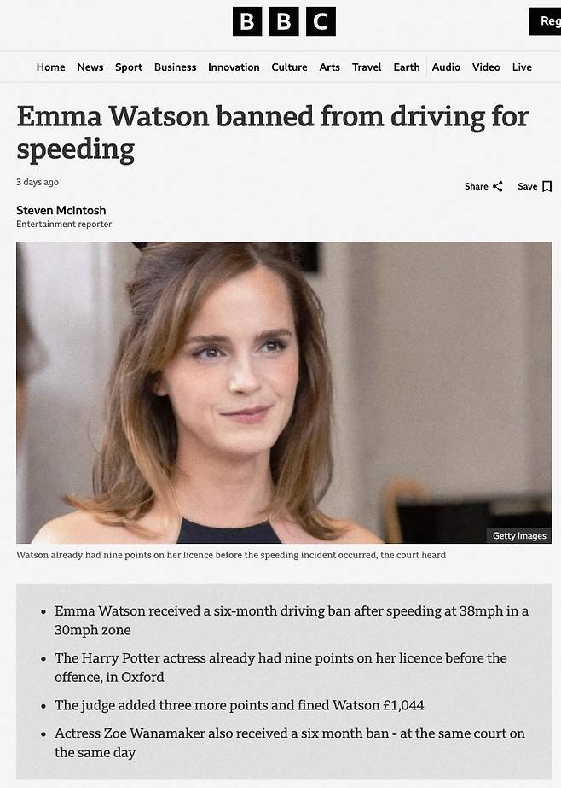The height and width of the screenshot is (788, 561).
Task: Open the Innovation section
Action: (x=234, y=67)
